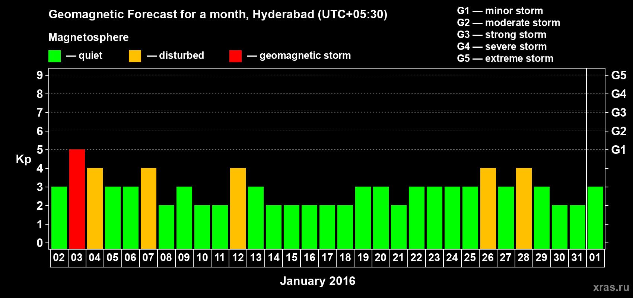Select the orange bar for day 04
The width and height of the screenshot is (633, 298).
[95, 208]
